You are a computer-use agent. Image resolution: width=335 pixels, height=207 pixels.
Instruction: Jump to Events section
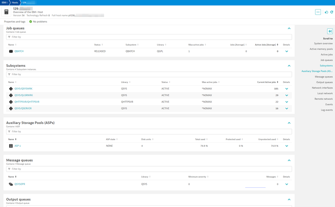[x=329, y=104]
